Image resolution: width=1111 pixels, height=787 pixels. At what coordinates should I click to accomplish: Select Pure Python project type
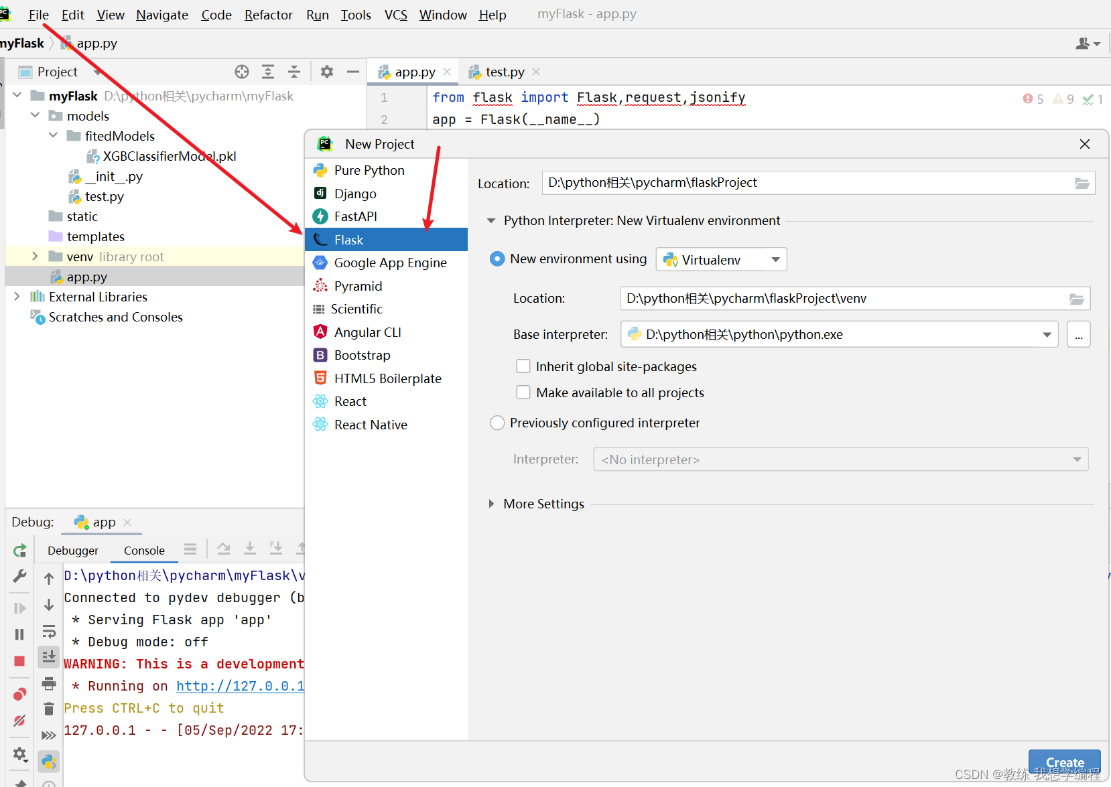pyautogui.click(x=386, y=170)
